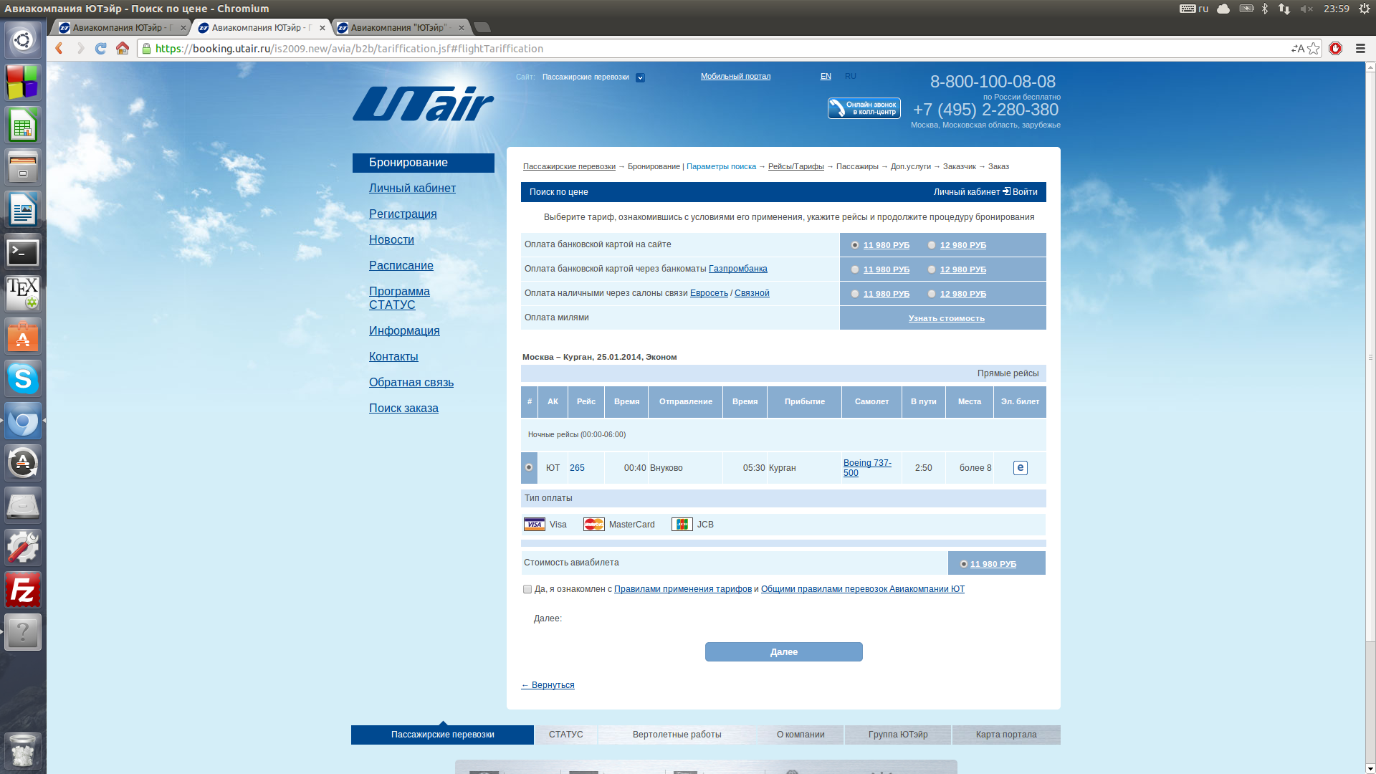Open the Мобильный портал link
This screenshot has height=774, width=1376.
pyautogui.click(x=736, y=76)
